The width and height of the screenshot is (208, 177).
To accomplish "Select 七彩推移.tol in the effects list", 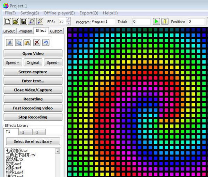I will click(x=17, y=150).
